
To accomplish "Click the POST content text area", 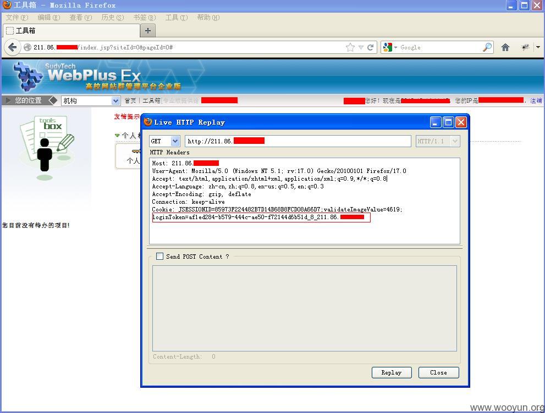I will coord(305,308).
